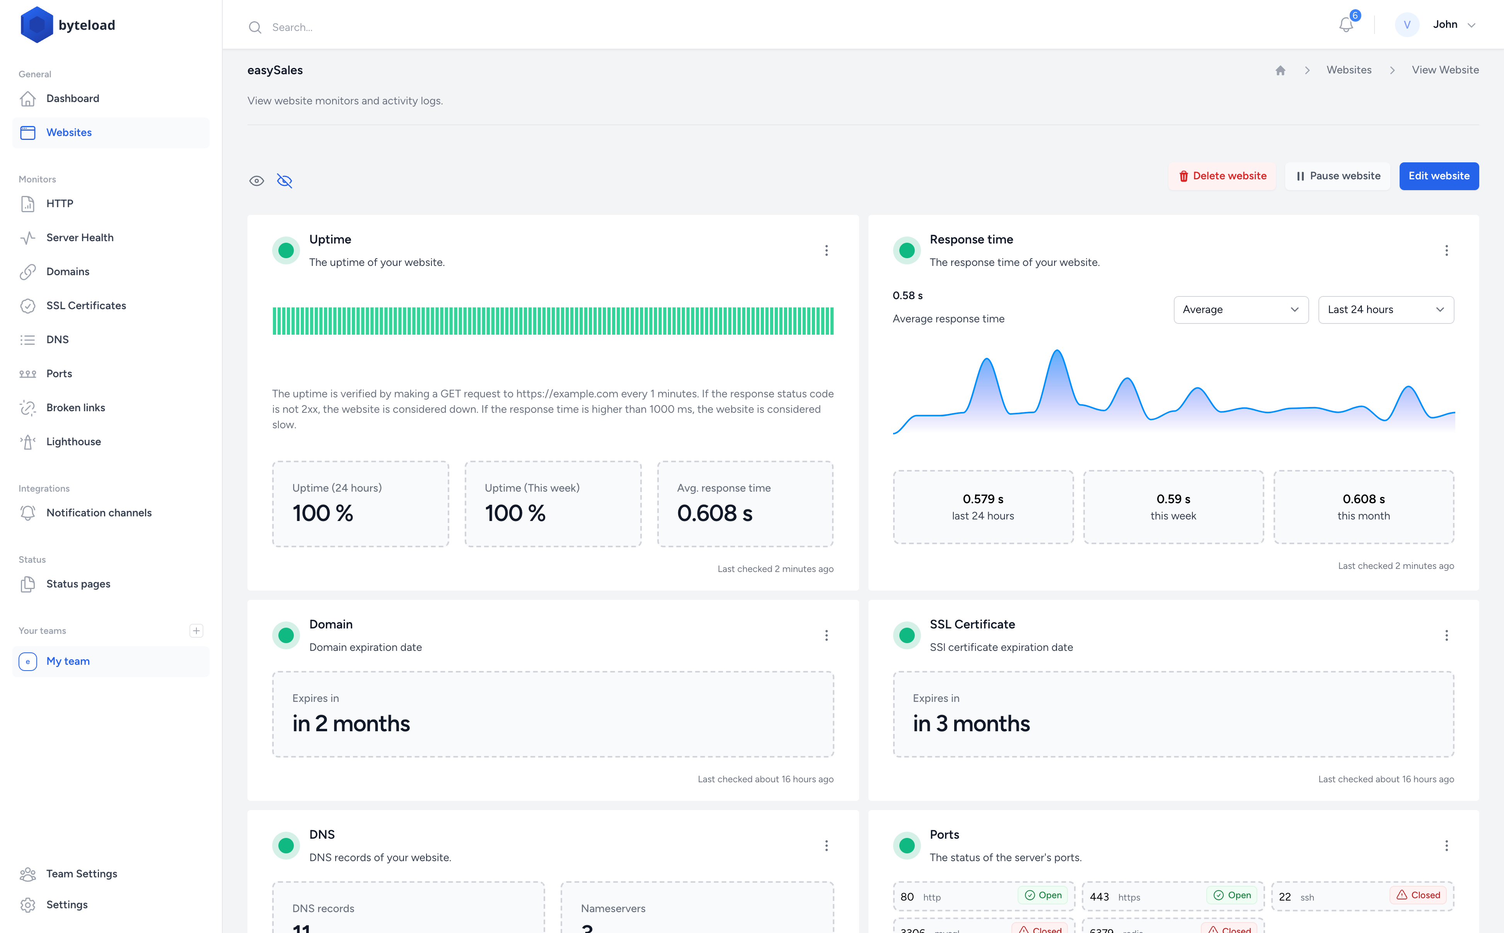Click the SSL Certificates badge icon
The image size is (1504, 933).
point(28,305)
